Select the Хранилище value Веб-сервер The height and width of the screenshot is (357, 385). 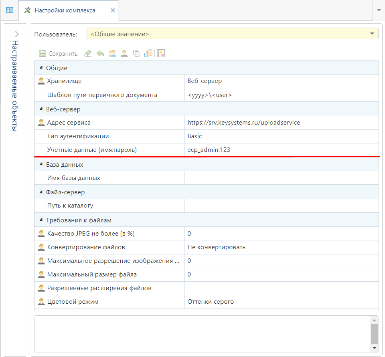coord(282,81)
